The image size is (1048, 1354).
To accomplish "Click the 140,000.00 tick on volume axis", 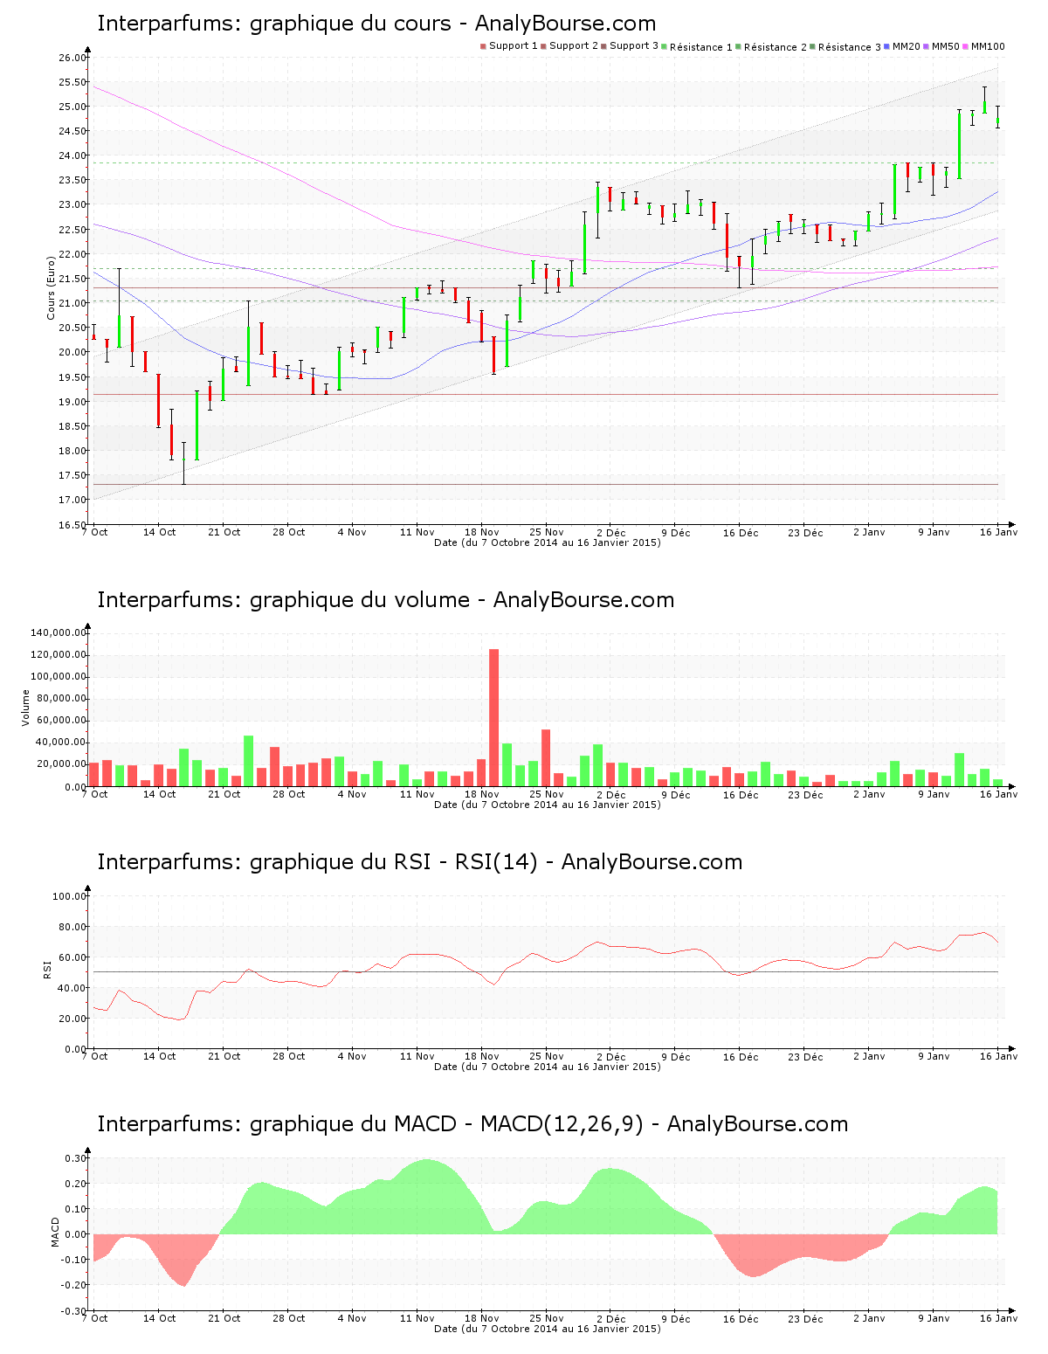I will 59,632.
